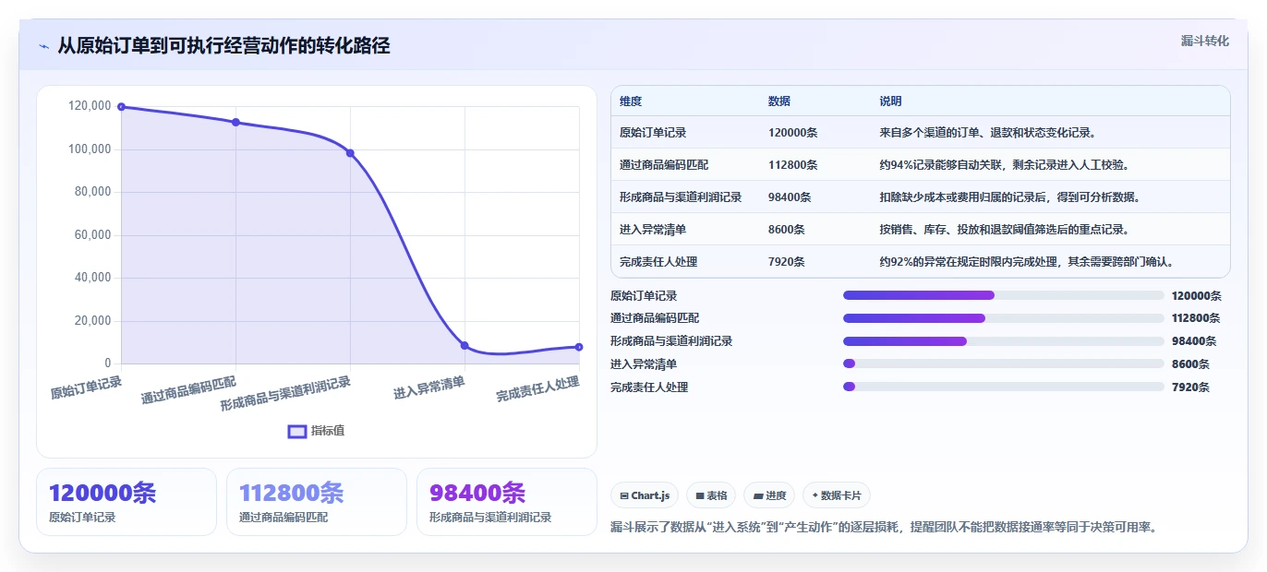Click the 数据卡片 chip
Screen dimensions: 1267x572
[x=837, y=495]
